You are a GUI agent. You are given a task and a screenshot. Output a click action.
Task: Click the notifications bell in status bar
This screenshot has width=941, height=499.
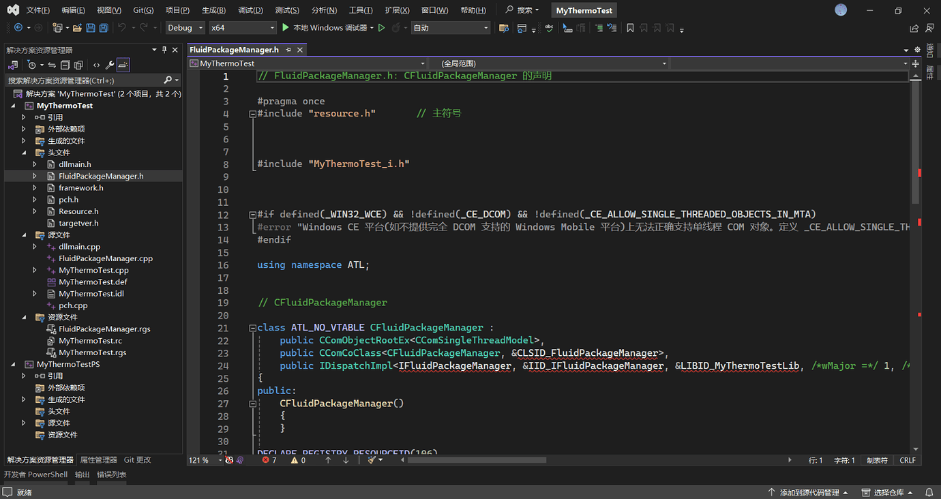[x=929, y=492]
